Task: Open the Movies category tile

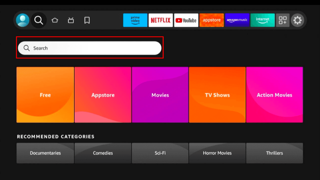Action: [160, 95]
